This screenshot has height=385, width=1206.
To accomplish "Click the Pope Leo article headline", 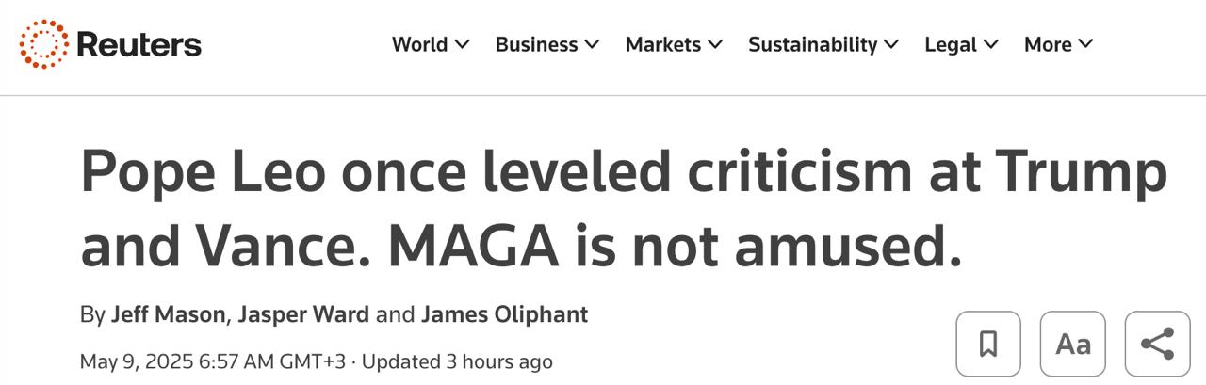I will tap(622, 209).
